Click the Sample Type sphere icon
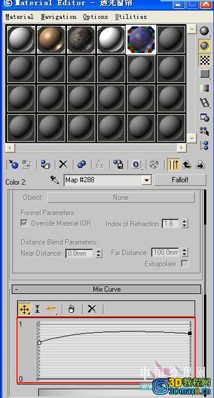Screen dimensions: 214x398 205,31
